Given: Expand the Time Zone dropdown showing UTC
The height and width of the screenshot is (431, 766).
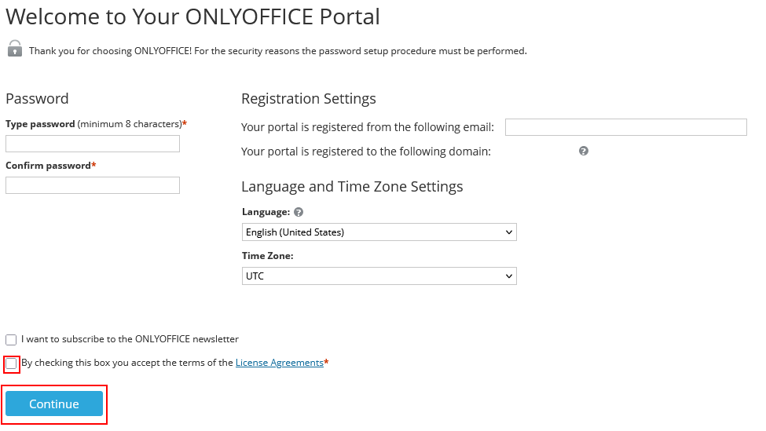Looking at the screenshot, I should tap(379, 276).
